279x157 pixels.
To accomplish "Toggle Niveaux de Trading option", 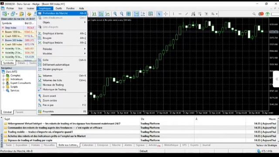I will [62, 85].
